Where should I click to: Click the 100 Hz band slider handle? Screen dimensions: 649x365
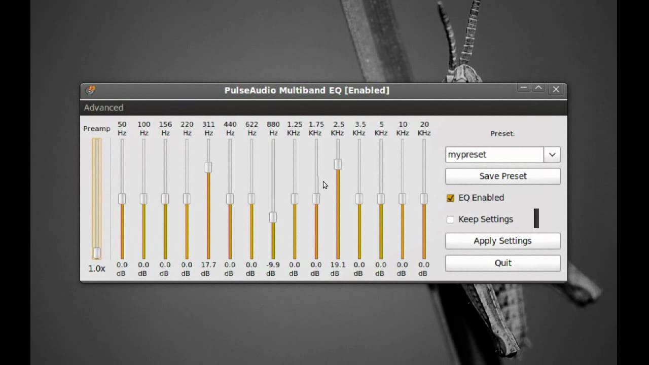tap(143, 199)
